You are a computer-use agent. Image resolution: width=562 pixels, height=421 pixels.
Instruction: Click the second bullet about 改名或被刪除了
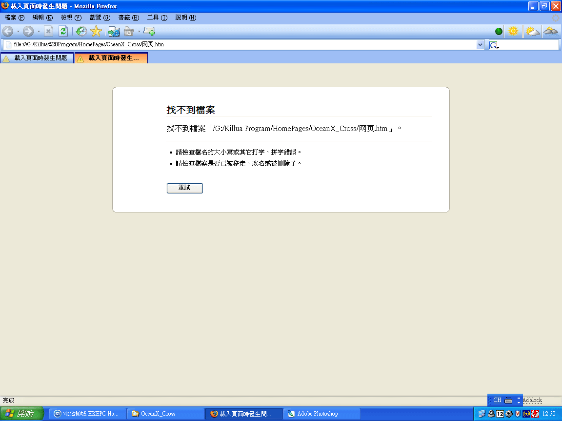point(239,163)
